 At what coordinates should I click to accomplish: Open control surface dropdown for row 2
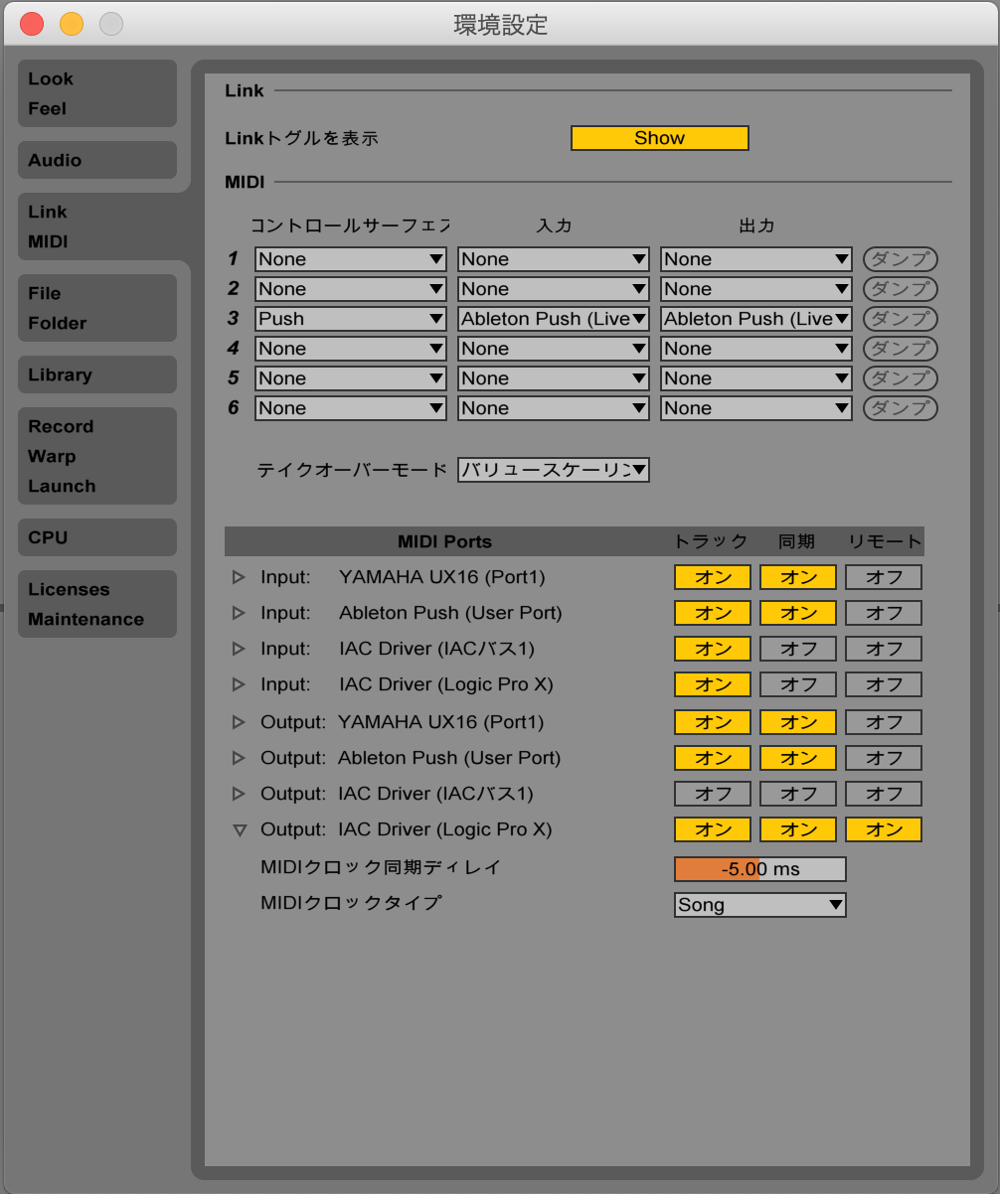tap(351, 289)
